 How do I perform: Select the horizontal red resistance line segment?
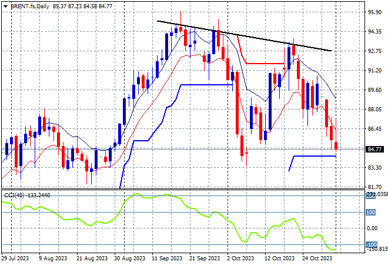tap(265, 64)
